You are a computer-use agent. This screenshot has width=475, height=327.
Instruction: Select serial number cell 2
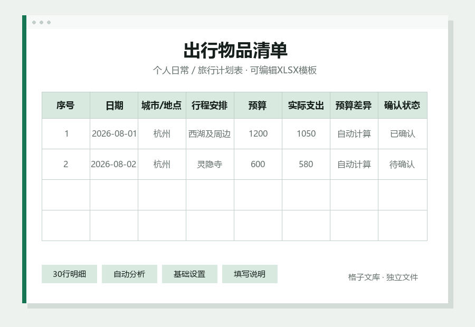point(66,164)
